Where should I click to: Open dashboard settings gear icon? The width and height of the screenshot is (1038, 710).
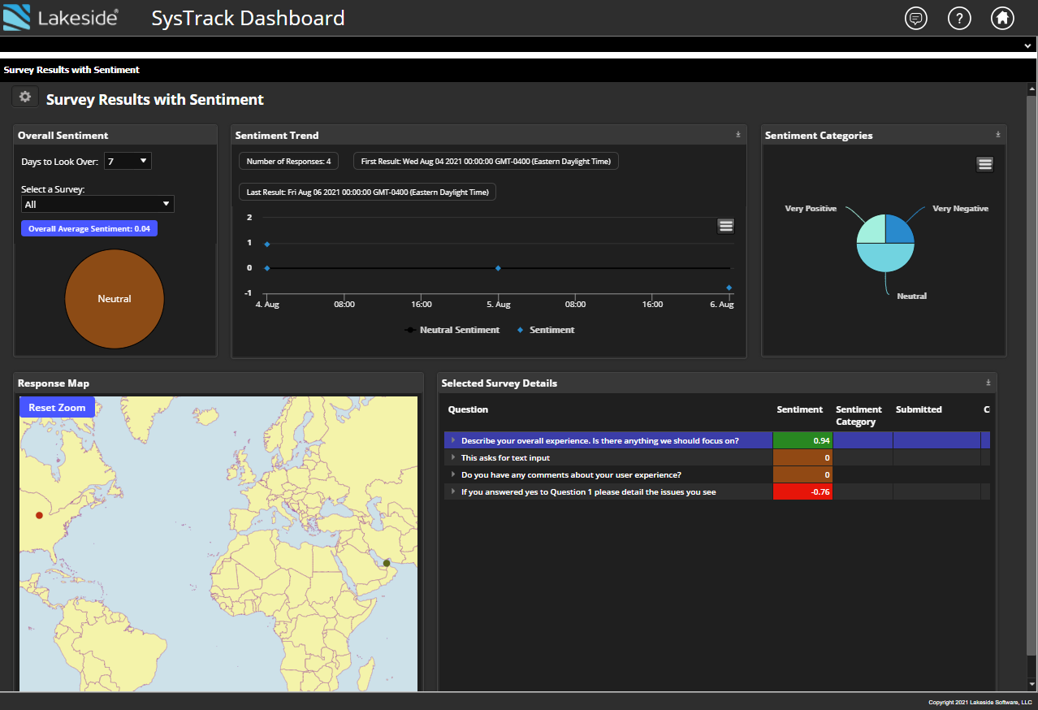point(25,97)
